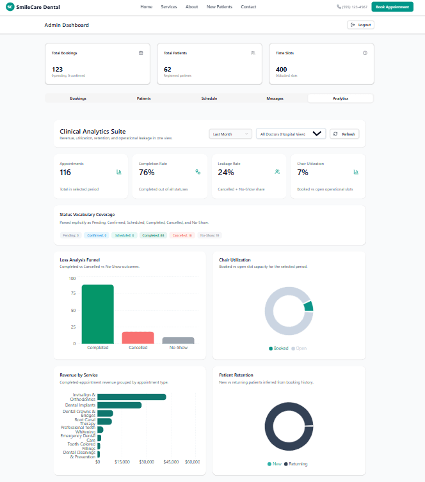Open the Last Month period dropdown
Image resolution: width=425 pixels, height=482 pixels.
tap(230, 134)
